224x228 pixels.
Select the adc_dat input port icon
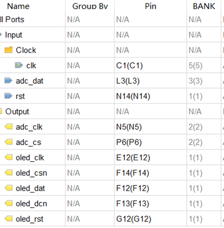[x=8, y=80]
